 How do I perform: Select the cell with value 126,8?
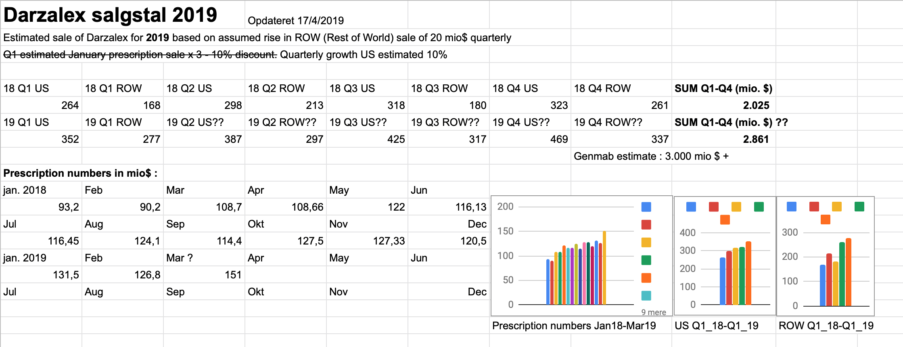(123, 275)
